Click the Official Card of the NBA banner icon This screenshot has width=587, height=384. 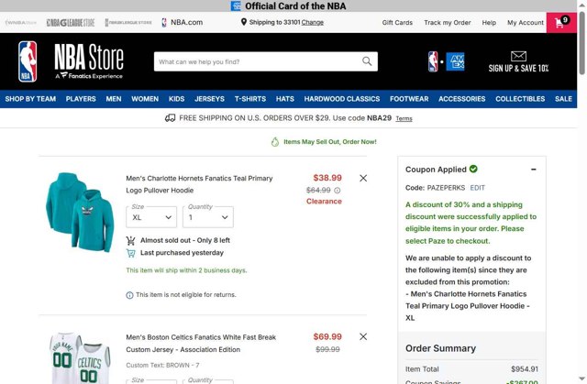pos(236,6)
